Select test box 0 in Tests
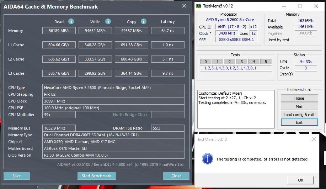The width and height of the screenshot is (326, 189). 205,62
